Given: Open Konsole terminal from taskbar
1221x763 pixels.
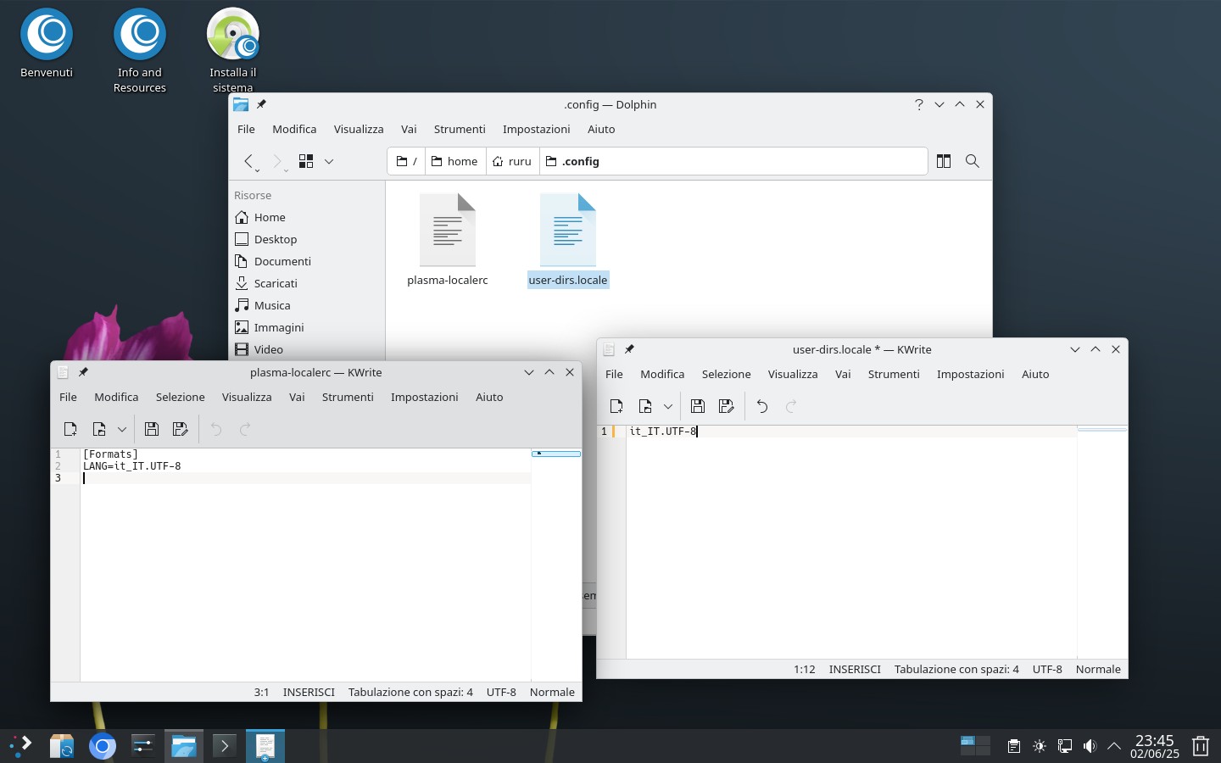Looking at the screenshot, I should pyautogui.click(x=225, y=746).
